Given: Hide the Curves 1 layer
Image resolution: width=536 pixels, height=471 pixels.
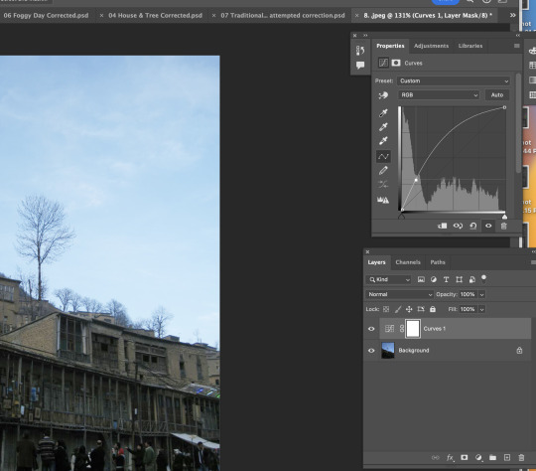Looking at the screenshot, I should click(371, 329).
